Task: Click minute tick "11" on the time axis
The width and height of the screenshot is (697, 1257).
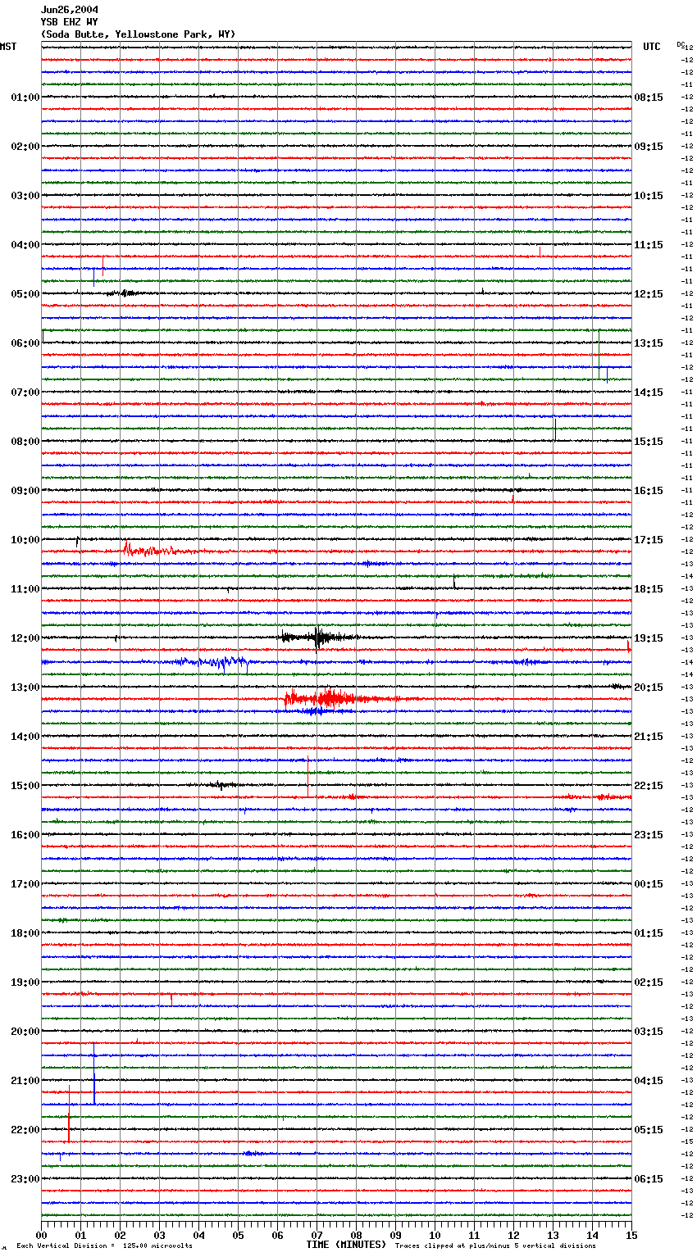Action: pos(474,1235)
